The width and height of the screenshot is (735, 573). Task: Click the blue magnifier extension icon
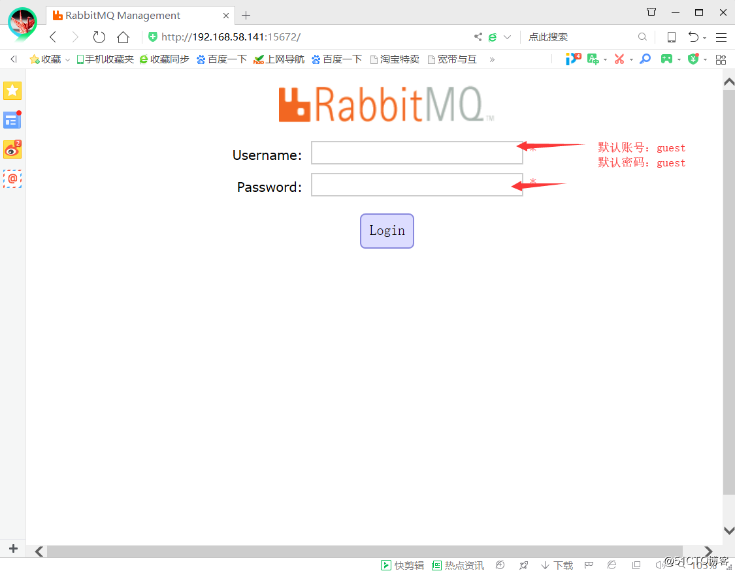coord(645,59)
